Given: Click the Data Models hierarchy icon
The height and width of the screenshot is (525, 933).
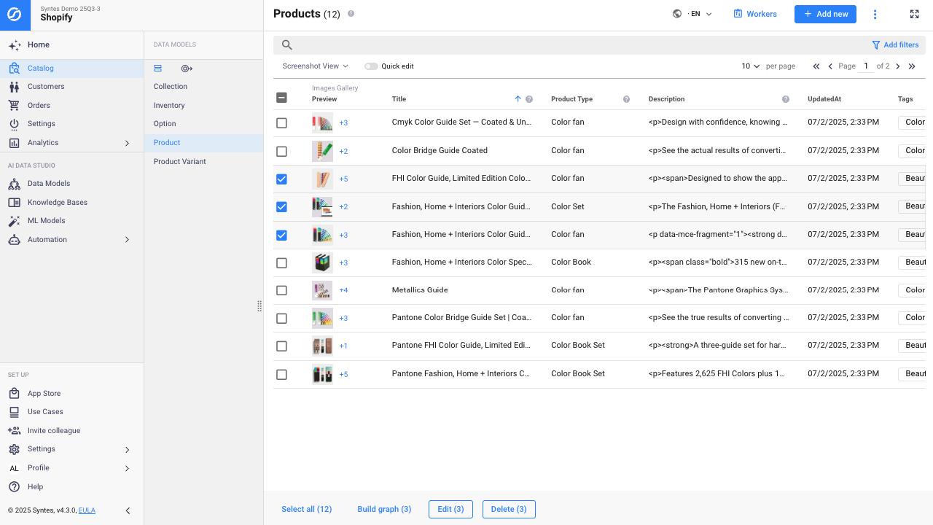Looking at the screenshot, I should coord(15,184).
